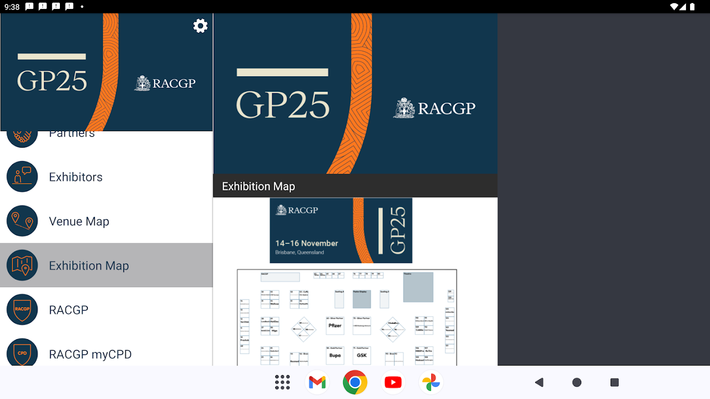Tap the GP25 banner in side menu
Screen dimensions: 710x399
point(106,72)
